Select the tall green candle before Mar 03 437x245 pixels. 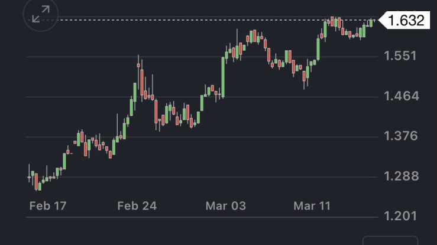(223, 76)
